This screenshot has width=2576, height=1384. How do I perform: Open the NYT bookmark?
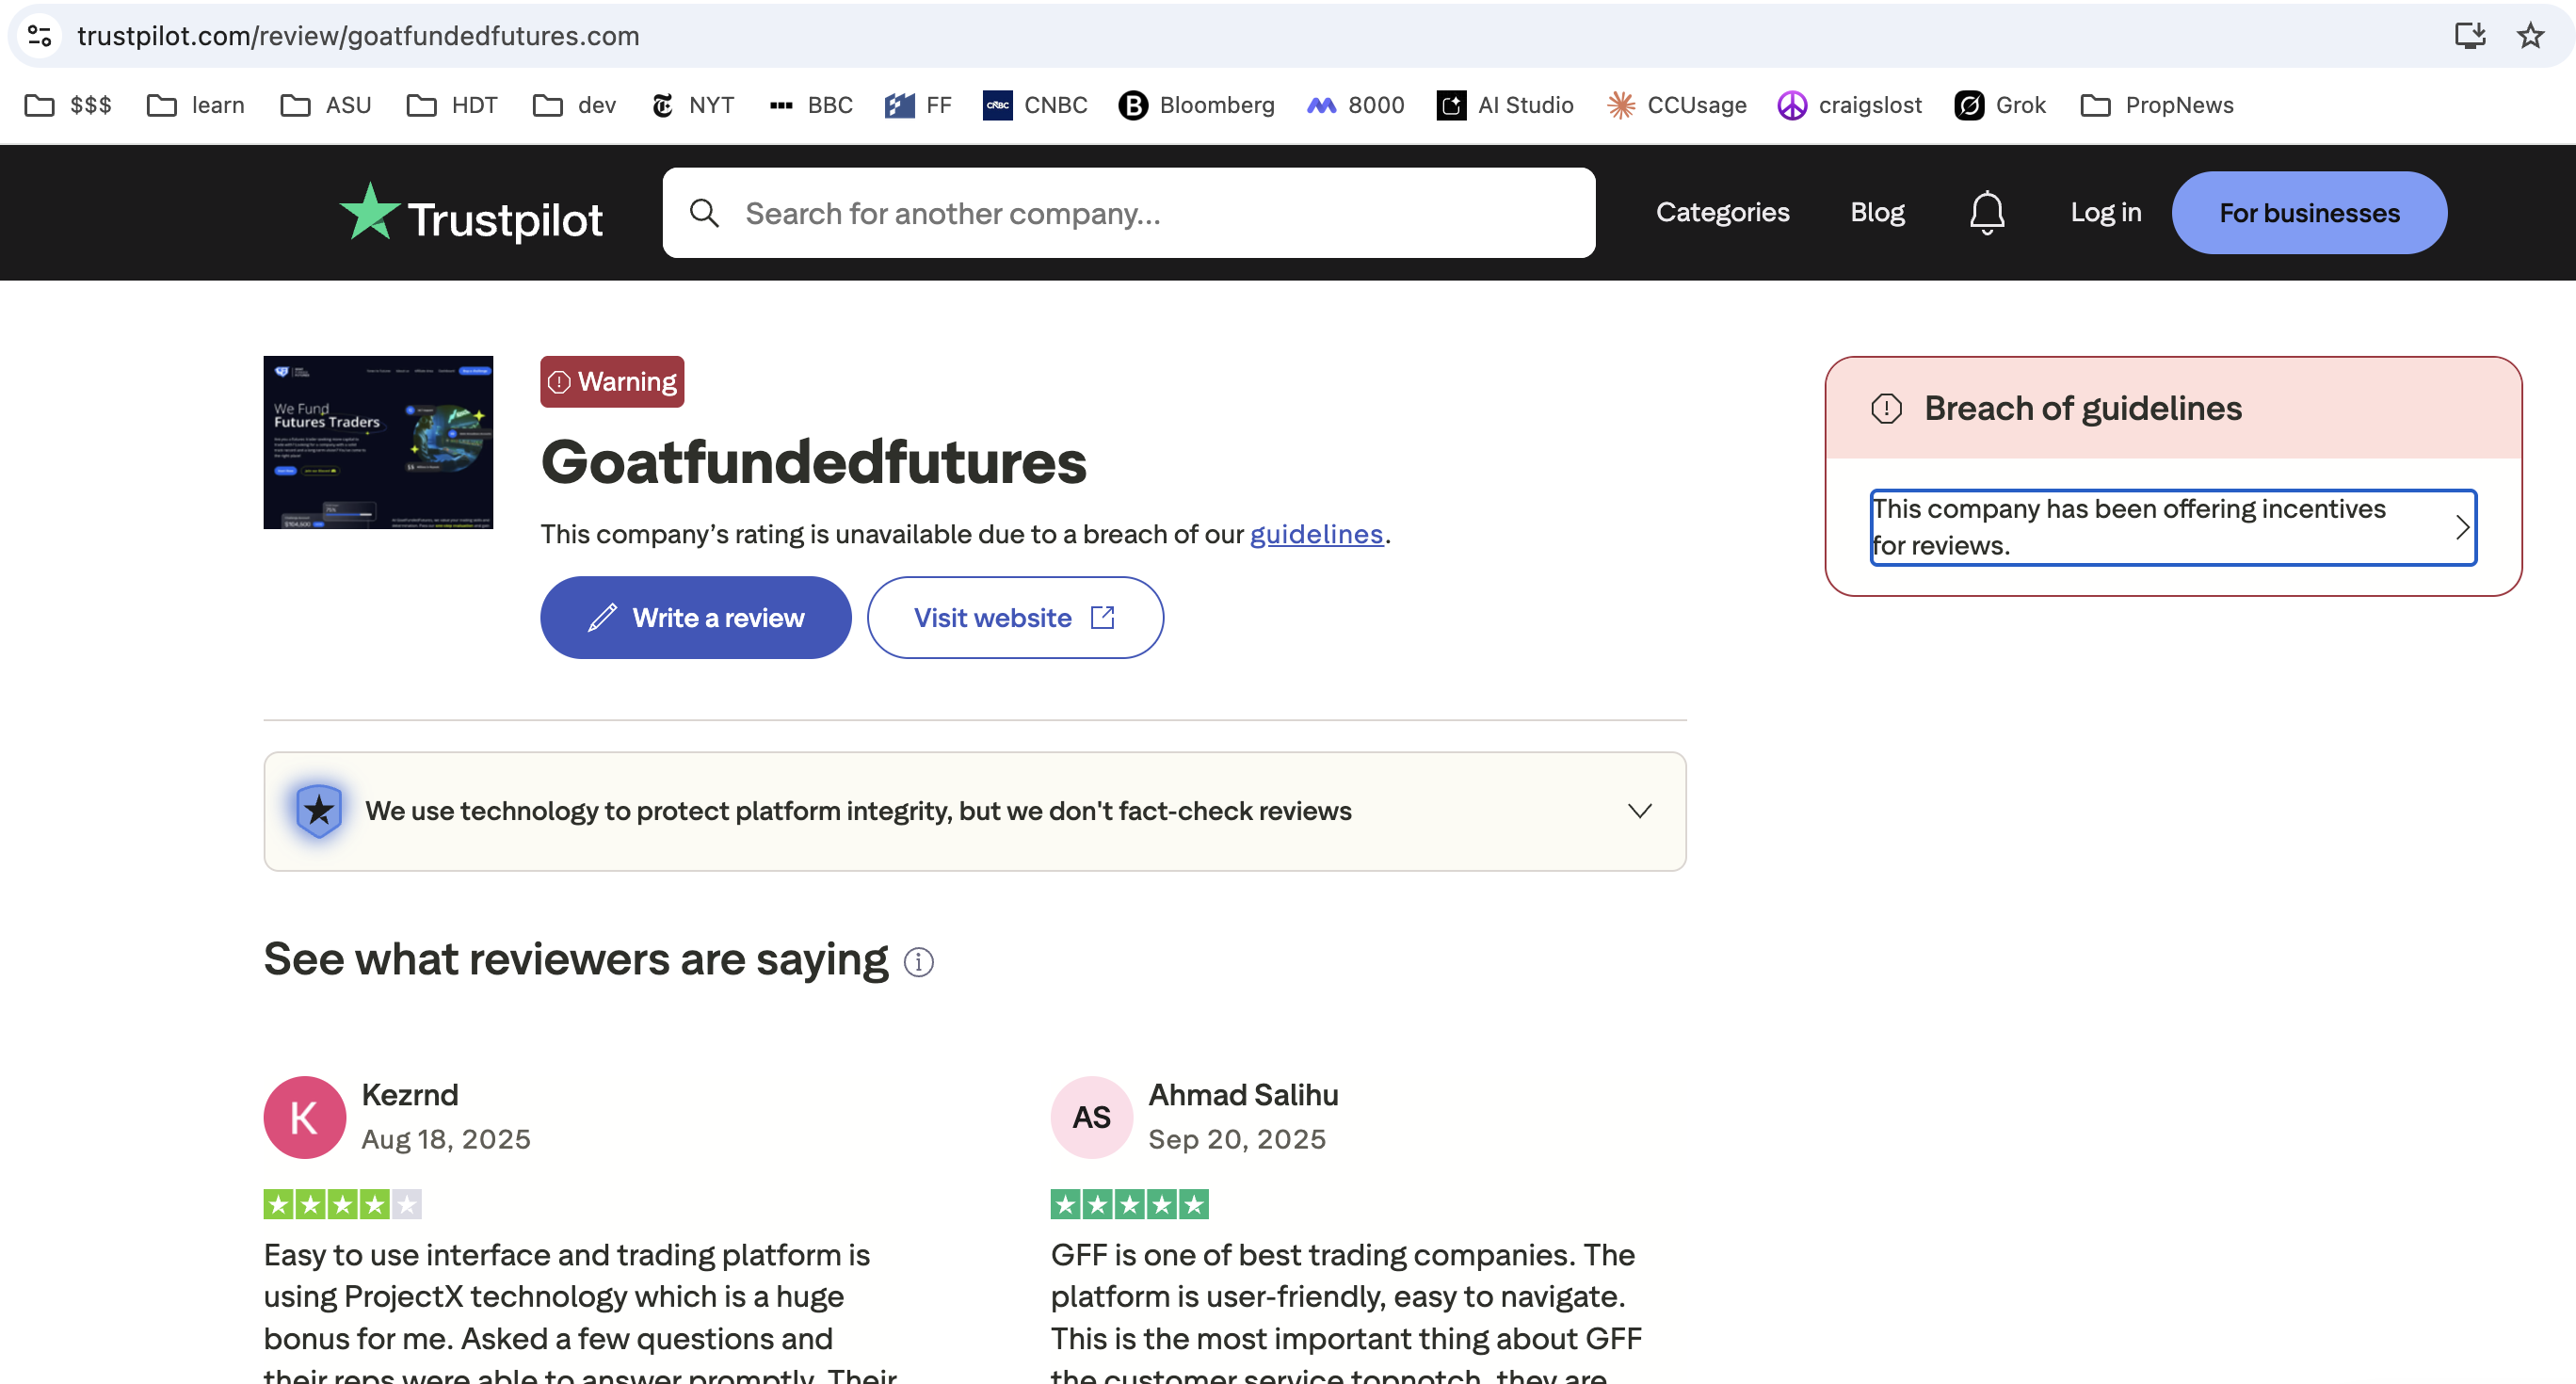(692, 104)
